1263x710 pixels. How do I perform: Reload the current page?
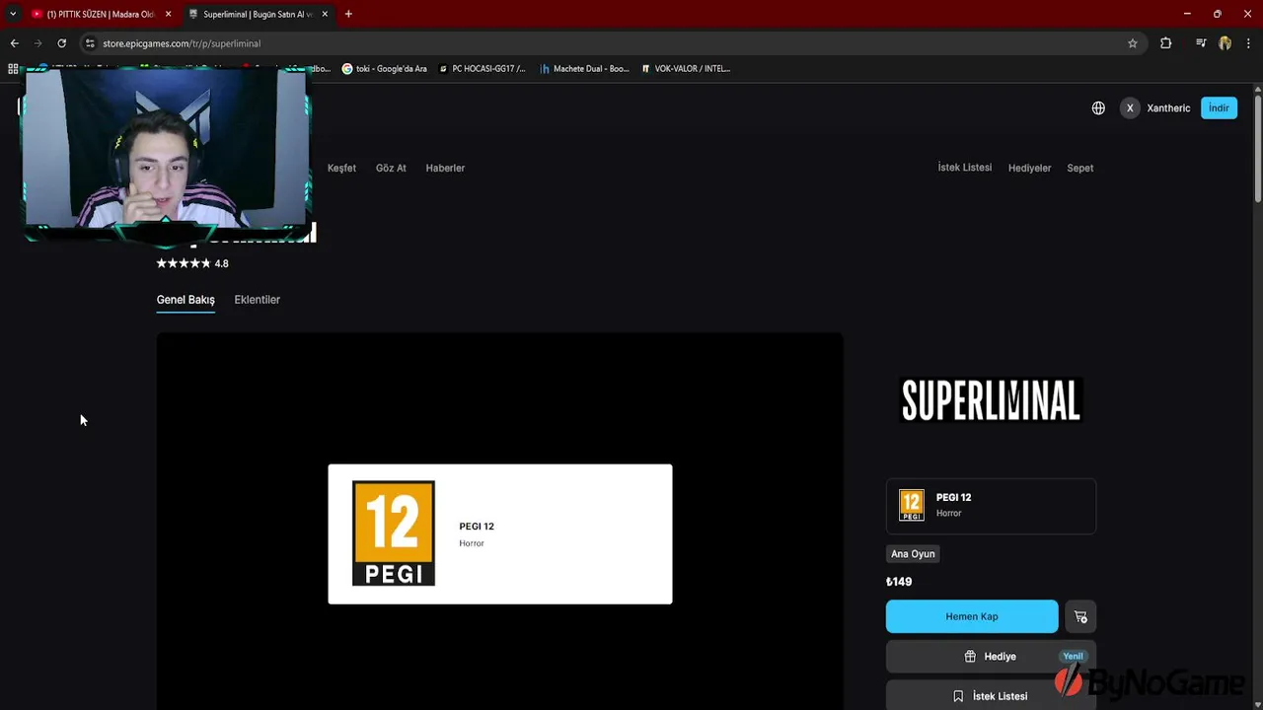click(61, 43)
